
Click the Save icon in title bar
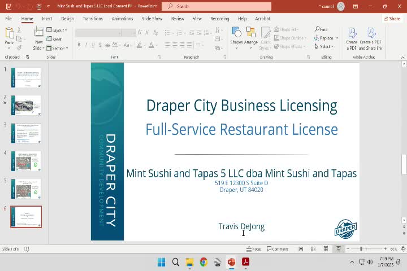click(x=8, y=6)
